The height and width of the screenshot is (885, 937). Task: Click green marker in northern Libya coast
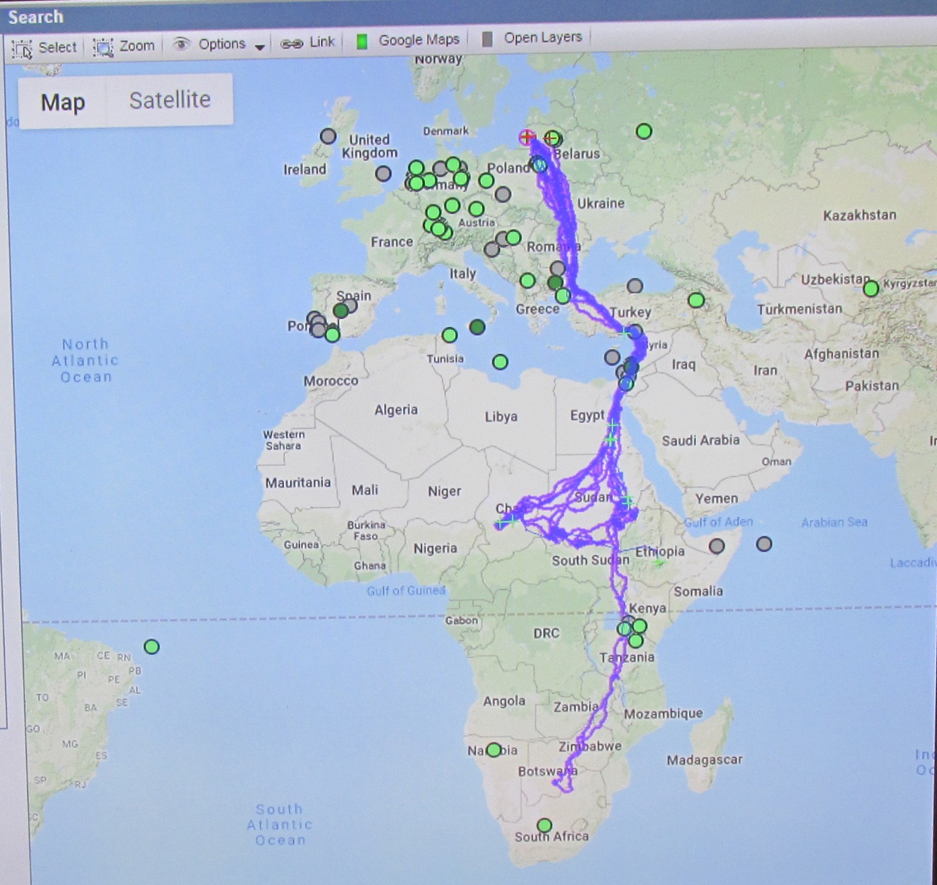(x=500, y=362)
